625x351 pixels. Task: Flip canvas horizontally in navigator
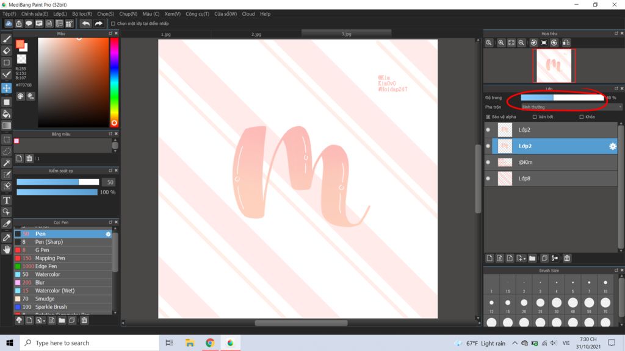click(566, 43)
